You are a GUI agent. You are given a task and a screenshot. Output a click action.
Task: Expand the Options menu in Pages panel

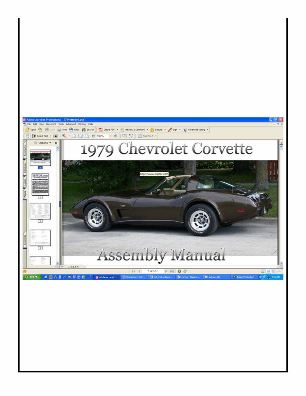[44, 143]
